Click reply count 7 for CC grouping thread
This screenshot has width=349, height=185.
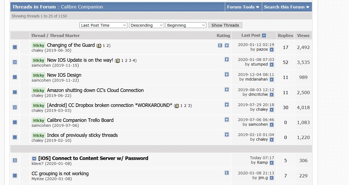coord(285,176)
